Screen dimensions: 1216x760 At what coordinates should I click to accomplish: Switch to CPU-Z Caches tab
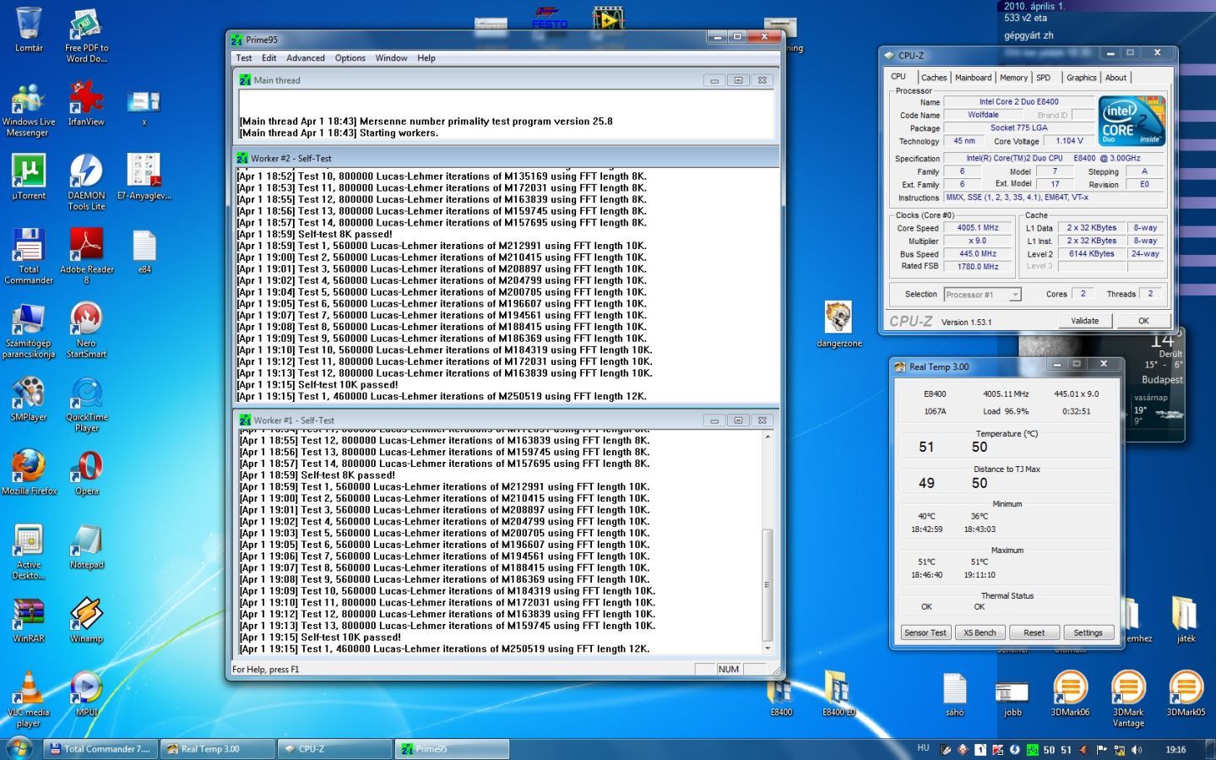point(933,78)
